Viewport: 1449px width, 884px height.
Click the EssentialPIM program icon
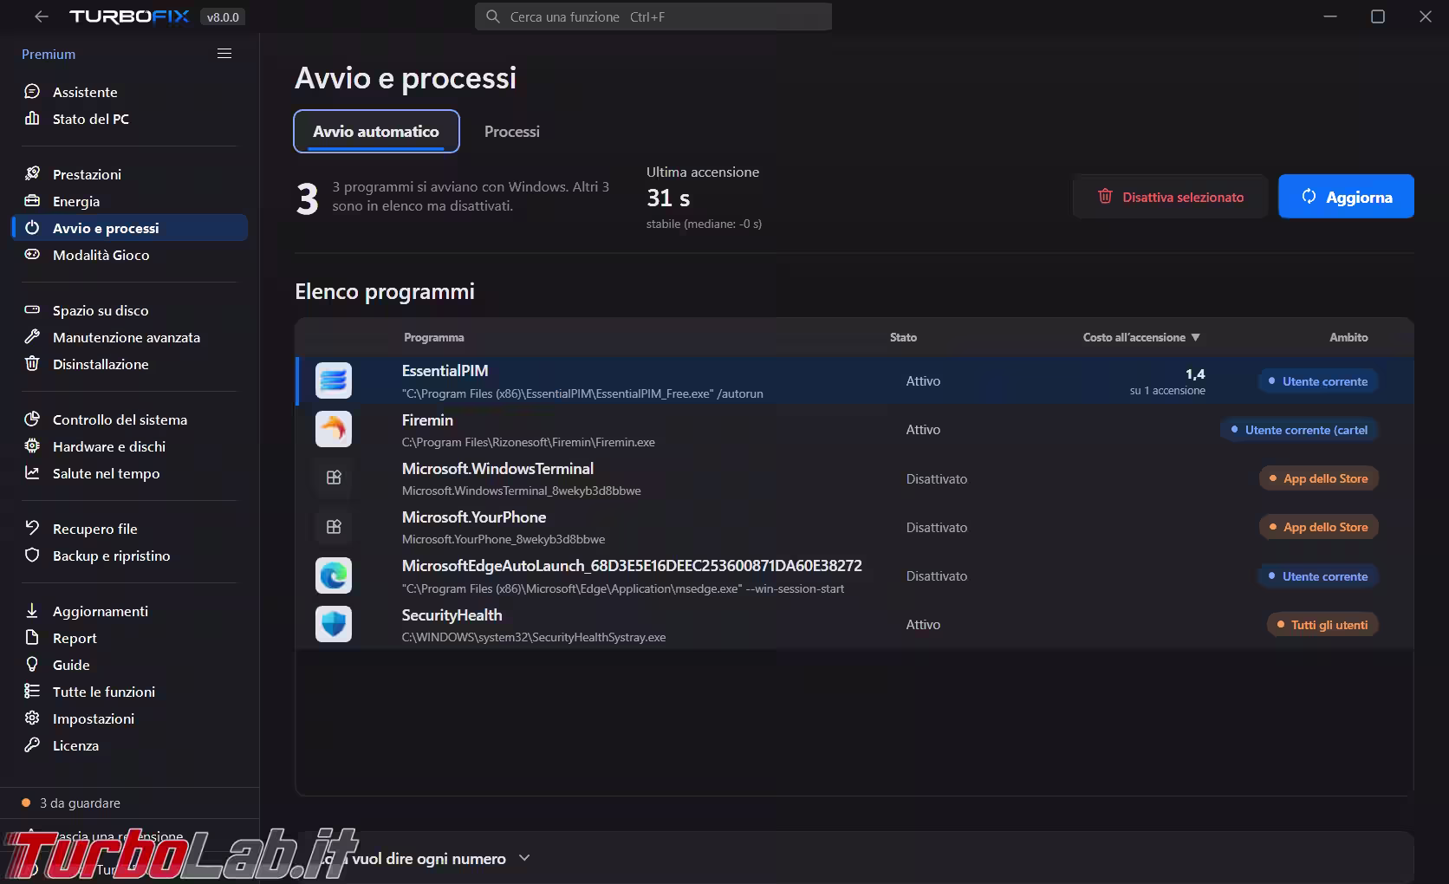coord(334,380)
